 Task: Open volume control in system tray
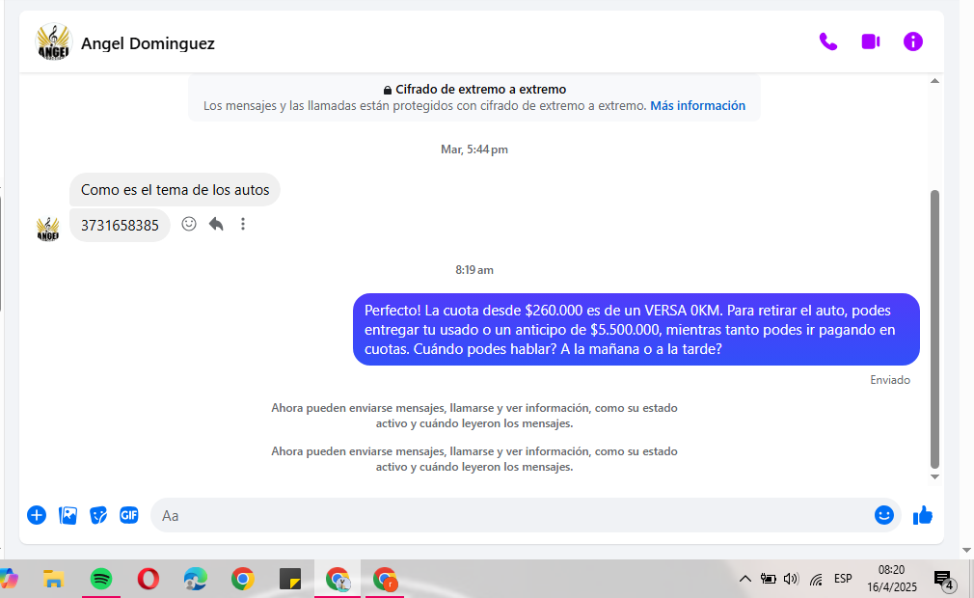tap(792, 579)
